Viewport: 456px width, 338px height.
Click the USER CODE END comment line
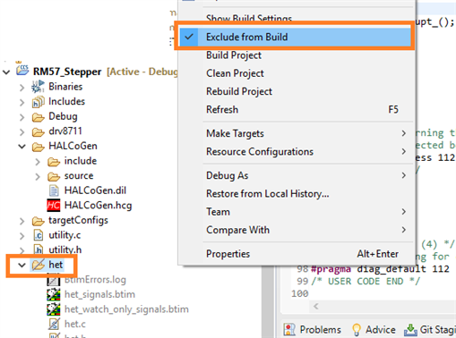click(x=366, y=282)
